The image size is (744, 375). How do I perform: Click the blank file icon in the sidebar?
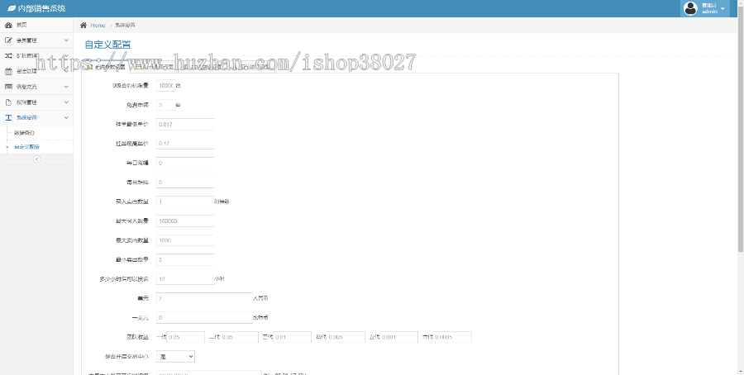8,102
